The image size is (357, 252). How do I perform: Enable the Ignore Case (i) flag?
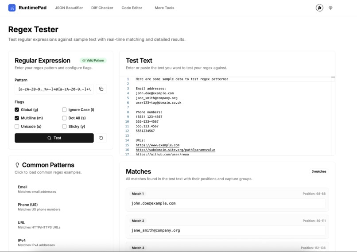64,110
